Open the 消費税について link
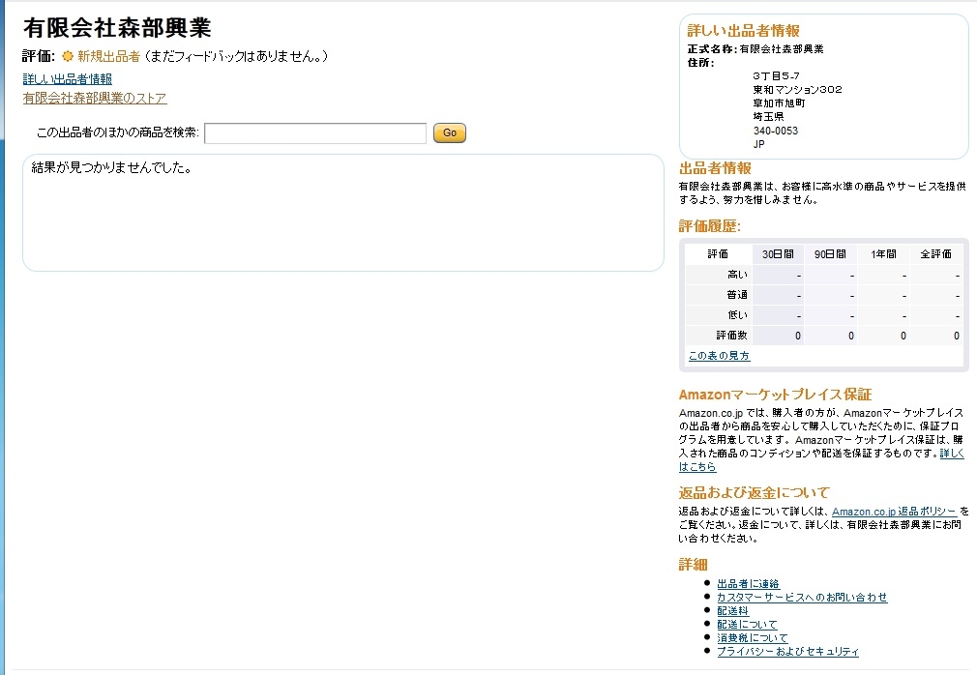The height and width of the screenshot is (675, 977). click(752, 638)
